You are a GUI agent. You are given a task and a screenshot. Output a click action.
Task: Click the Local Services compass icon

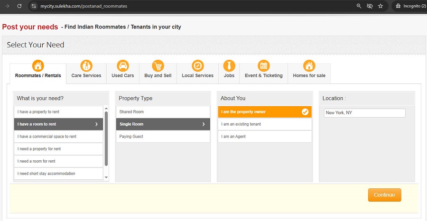click(198, 65)
